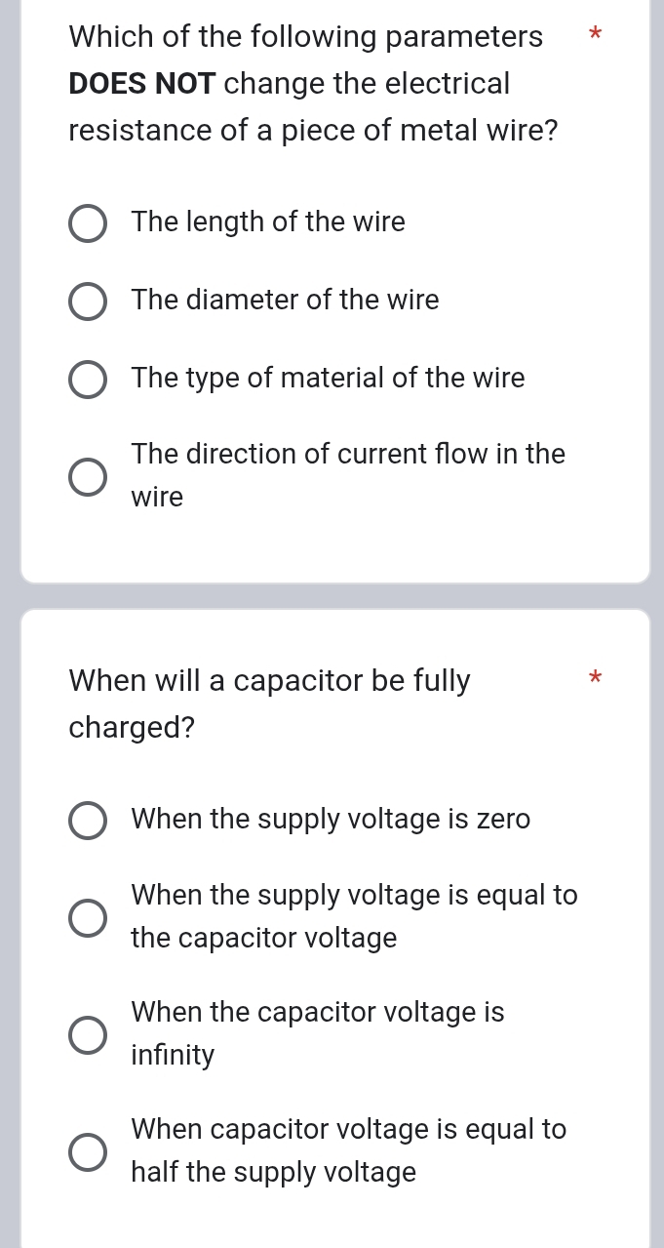Click the label "The length of the wire"
The height and width of the screenshot is (1248, 664).
tap(268, 222)
